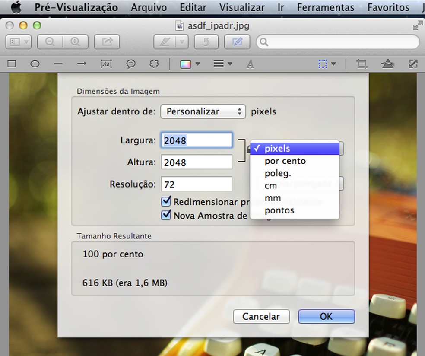Expand the selection tool dropdown arrow
This screenshot has height=356, width=425.
(334, 64)
